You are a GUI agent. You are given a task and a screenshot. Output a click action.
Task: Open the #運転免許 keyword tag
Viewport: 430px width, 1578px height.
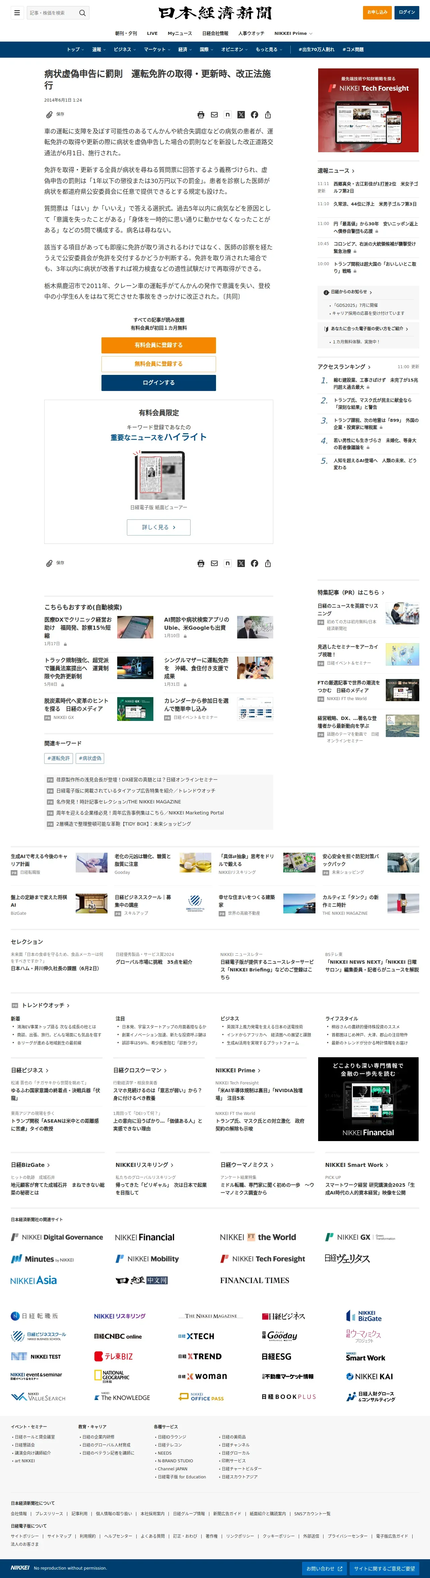coord(59,758)
